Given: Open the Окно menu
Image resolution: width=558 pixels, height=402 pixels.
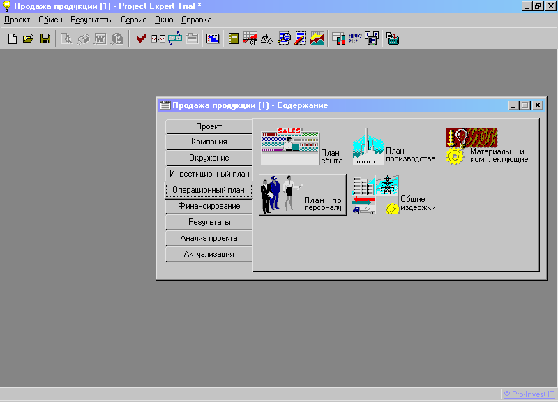Looking at the screenshot, I should 164,20.
